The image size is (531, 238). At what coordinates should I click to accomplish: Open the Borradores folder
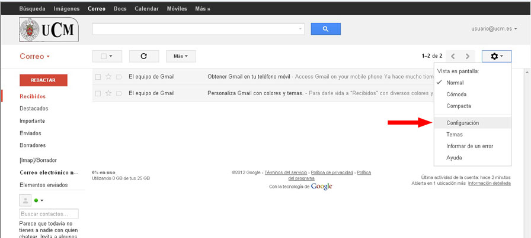[33, 145]
